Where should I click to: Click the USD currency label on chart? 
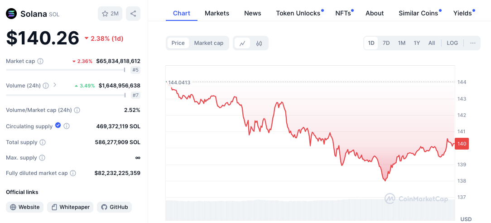tap(466, 219)
